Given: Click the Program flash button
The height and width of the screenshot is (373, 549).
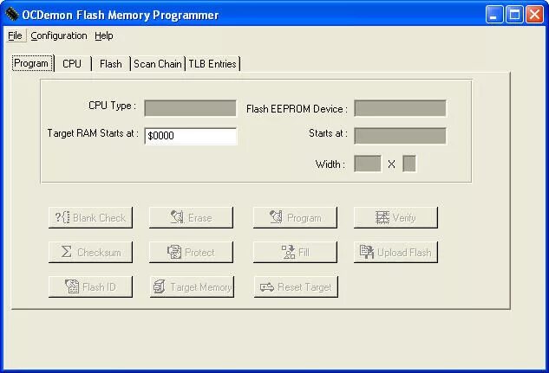Looking at the screenshot, I should click(295, 217).
